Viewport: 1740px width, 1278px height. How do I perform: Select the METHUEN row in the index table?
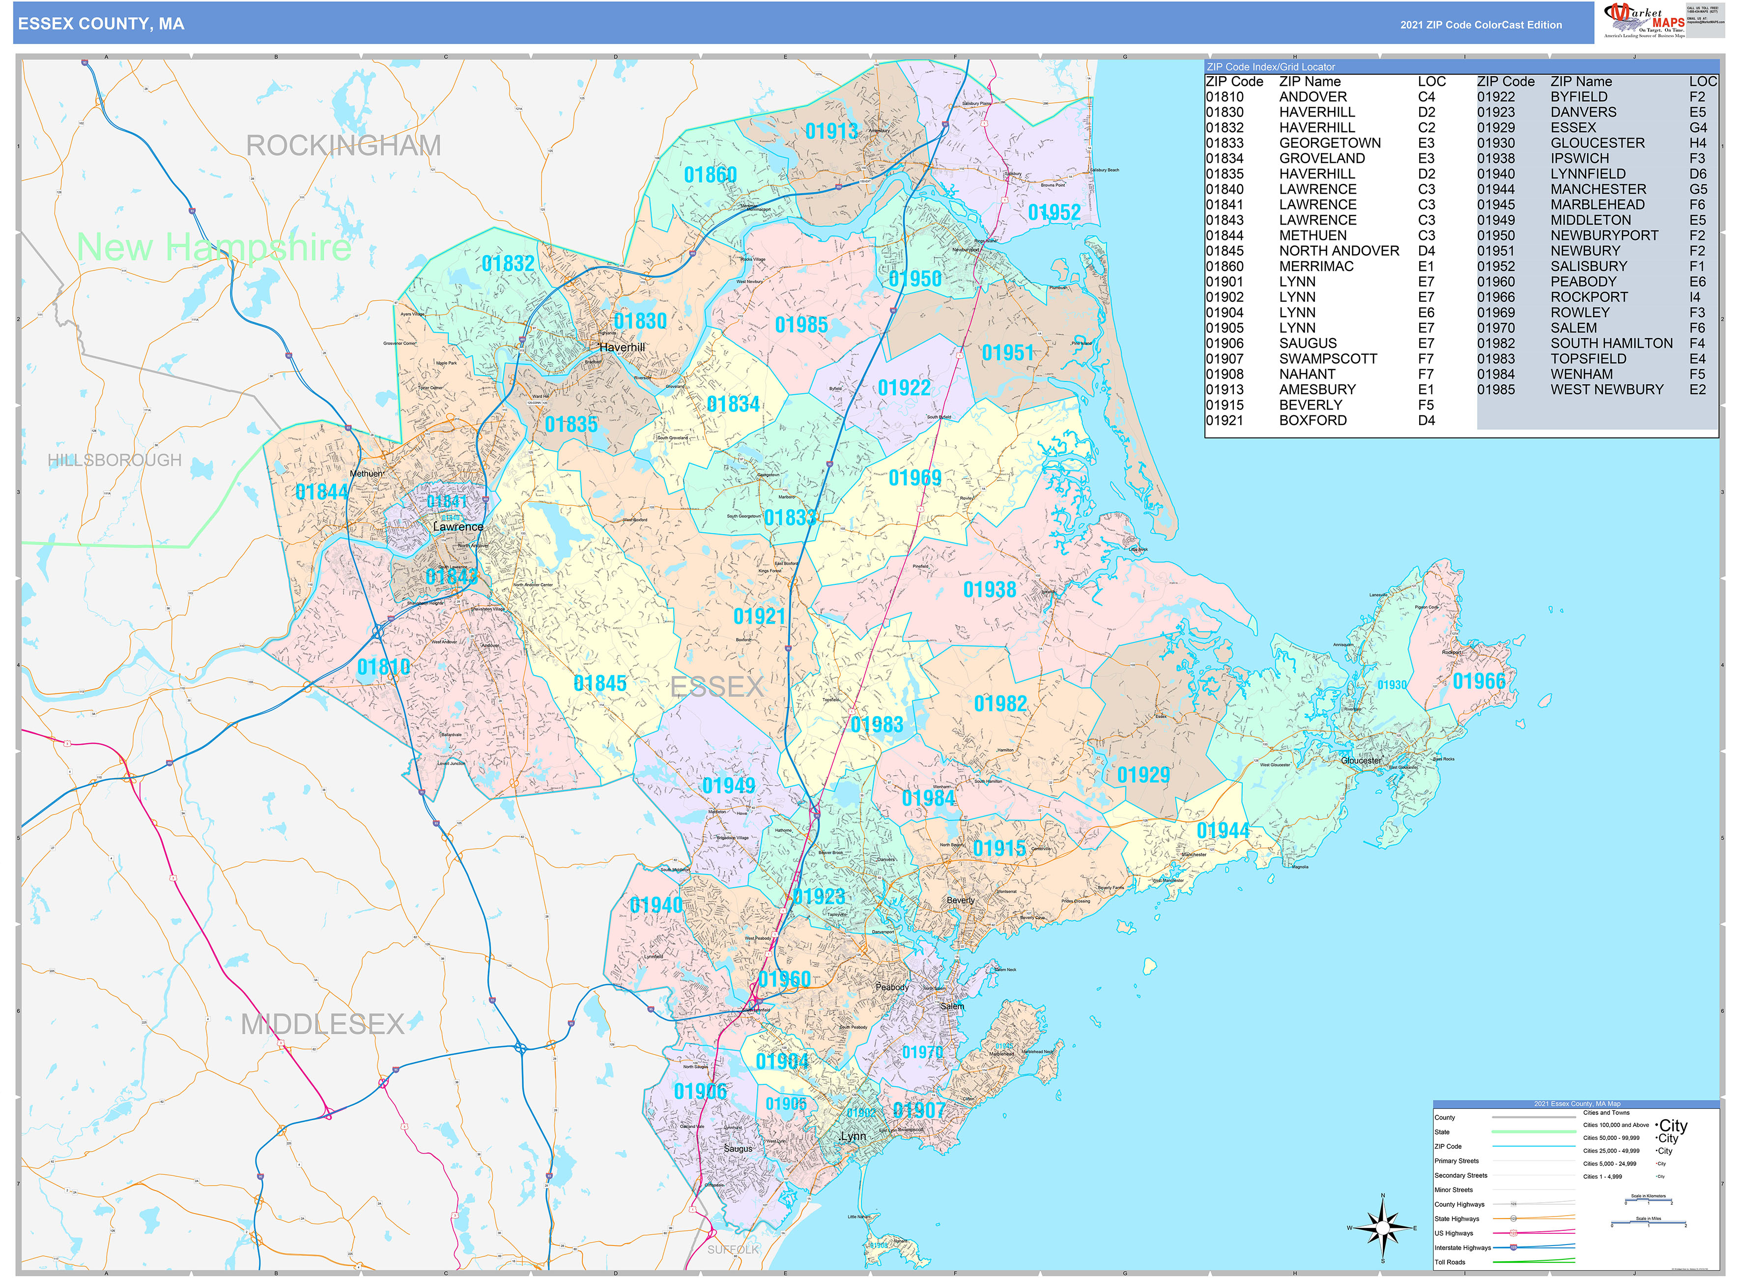pos(1321,235)
